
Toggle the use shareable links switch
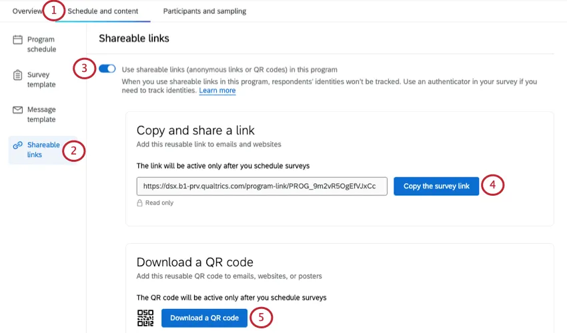pyautogui.click(x=107, y=69)
